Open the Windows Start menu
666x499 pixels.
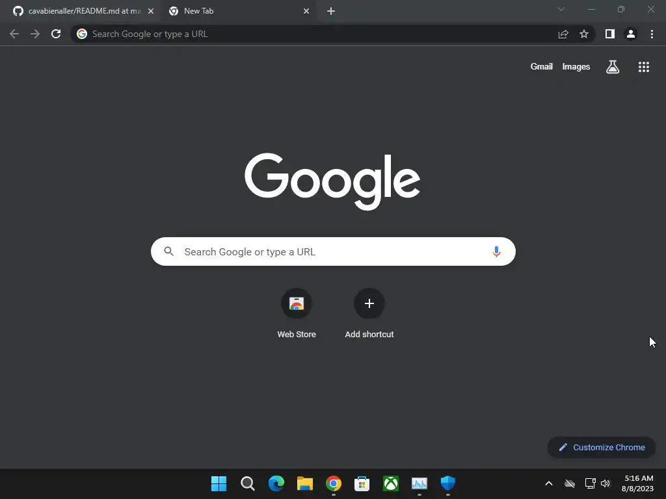219,483
